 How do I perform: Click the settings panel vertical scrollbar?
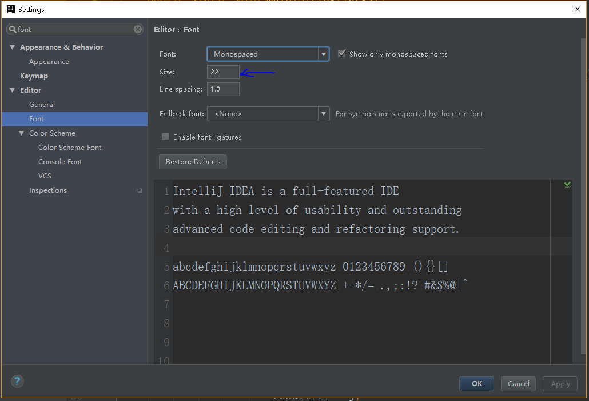click(583, 196)
